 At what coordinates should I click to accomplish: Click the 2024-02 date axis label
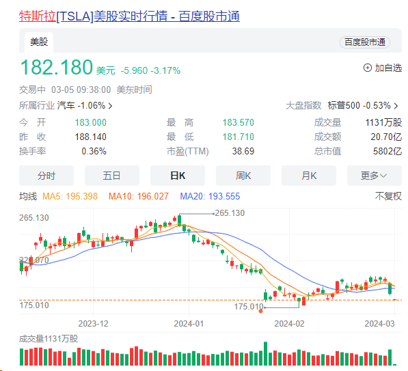[289, 324]
